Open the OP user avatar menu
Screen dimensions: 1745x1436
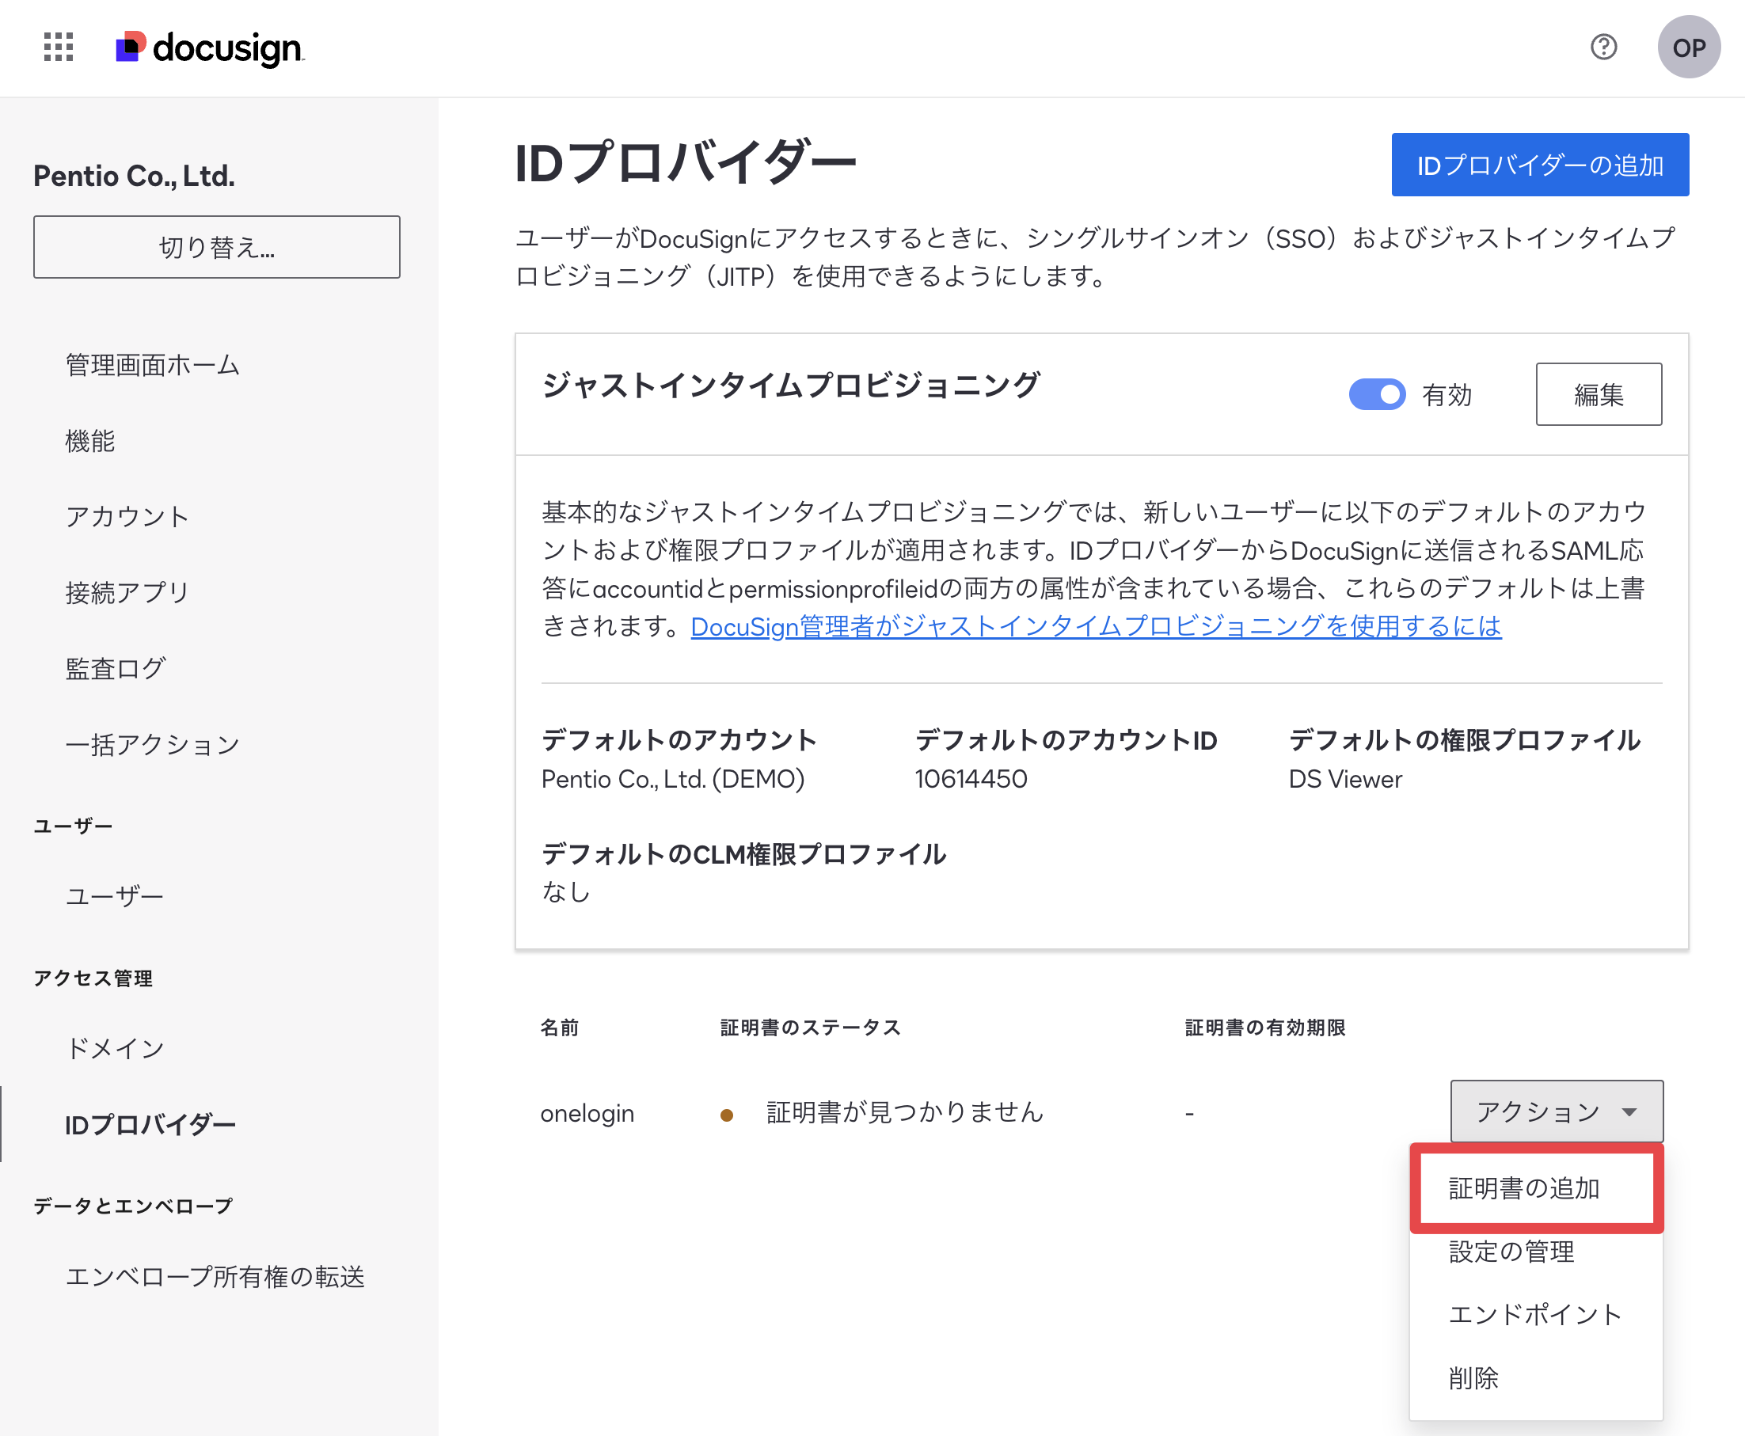[1689, 47]
